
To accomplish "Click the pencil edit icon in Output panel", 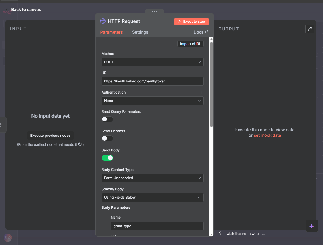I will pos(310,29).
